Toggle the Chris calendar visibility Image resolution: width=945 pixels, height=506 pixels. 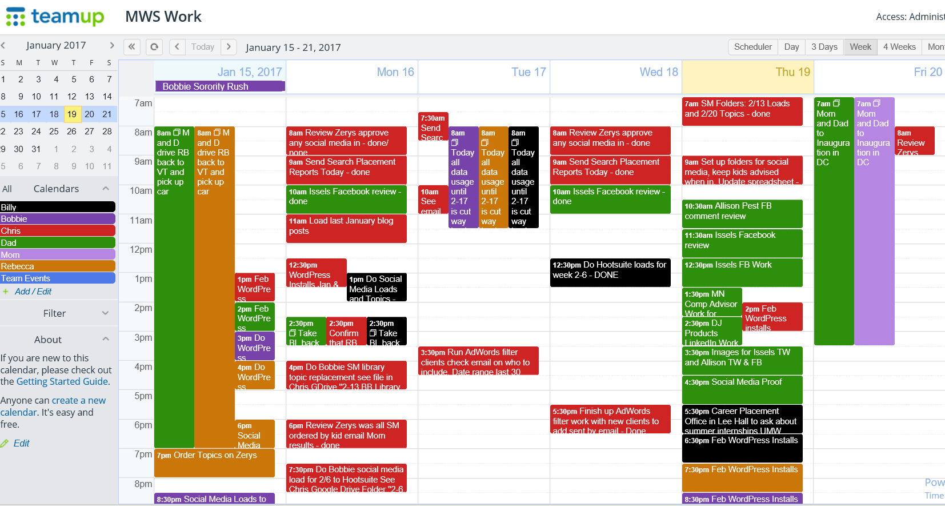(x=57, y=231)
